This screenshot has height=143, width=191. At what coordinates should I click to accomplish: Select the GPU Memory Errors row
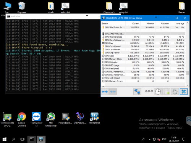pos(143,81)
